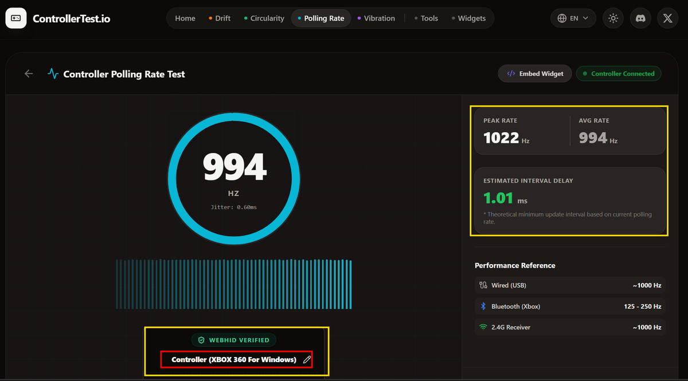Image resolution: width=688 pixels, height=381 pixels.
Task: Click the ControllerTest.io gamepad logo icon
Action: (17, 18)
